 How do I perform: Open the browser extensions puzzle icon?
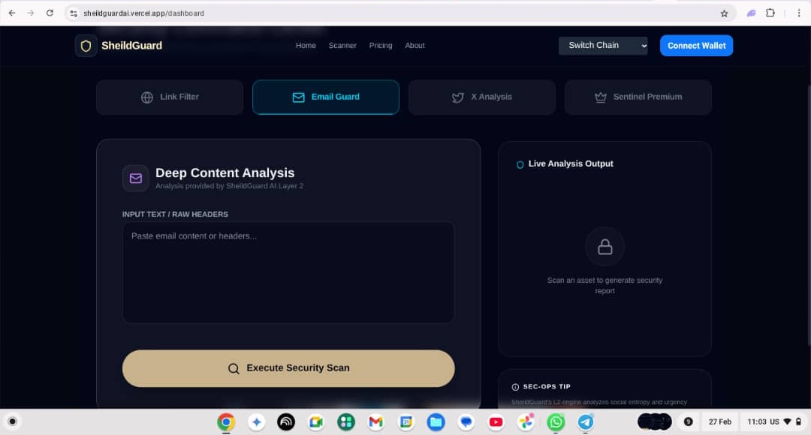pos(770,13)
